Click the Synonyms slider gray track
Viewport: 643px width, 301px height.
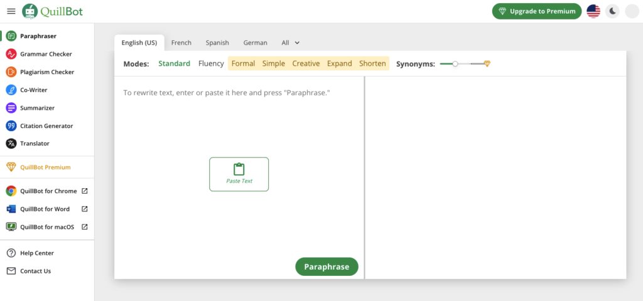point(471,64)
